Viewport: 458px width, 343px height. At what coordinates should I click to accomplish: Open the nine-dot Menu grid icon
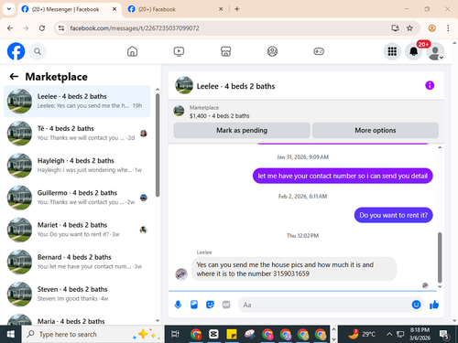[392, 51]
